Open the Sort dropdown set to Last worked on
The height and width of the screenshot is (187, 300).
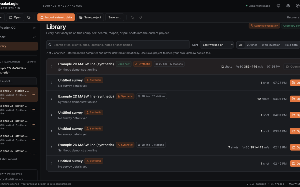(216, 45)
